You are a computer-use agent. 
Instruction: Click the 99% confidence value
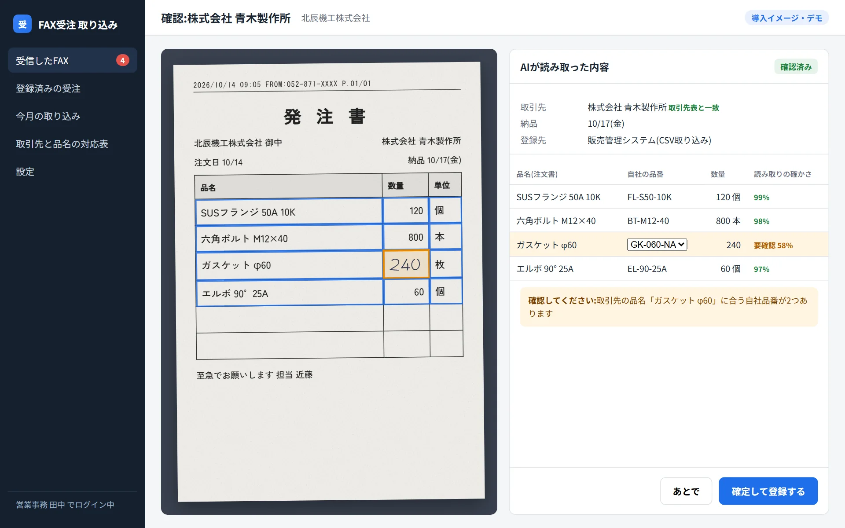click(761, 198)
